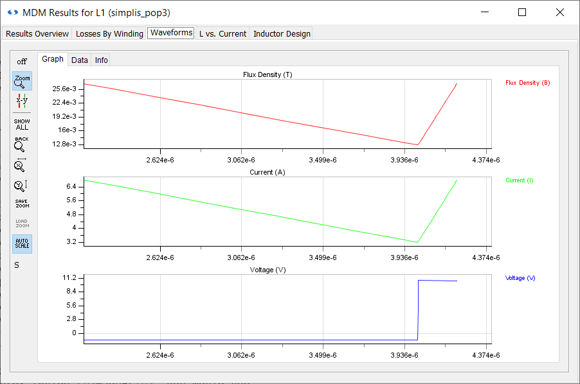The height and width of the screenshot is (384, 580).
Task: Switch to the Data sub-tab
Action: pyautogui.click(x=80, y=60)
